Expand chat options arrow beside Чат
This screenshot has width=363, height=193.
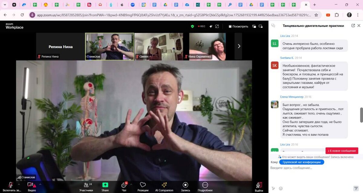tap(131, 184)
